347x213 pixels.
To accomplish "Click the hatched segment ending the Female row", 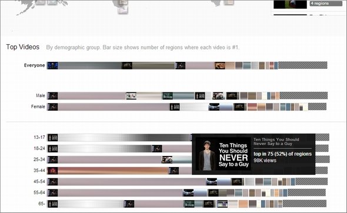I will pyautogui.click(x=317, y=106).
